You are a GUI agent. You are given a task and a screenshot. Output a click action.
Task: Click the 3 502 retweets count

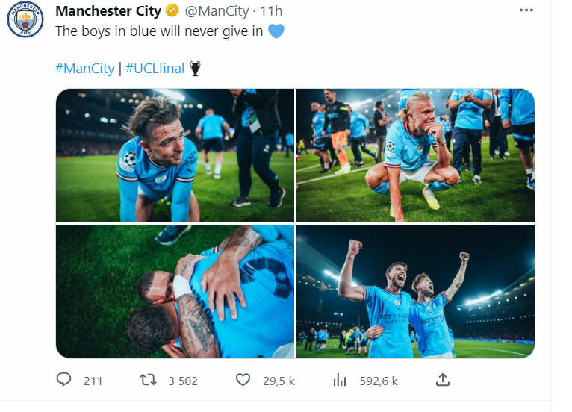click(x=183, y=381)
